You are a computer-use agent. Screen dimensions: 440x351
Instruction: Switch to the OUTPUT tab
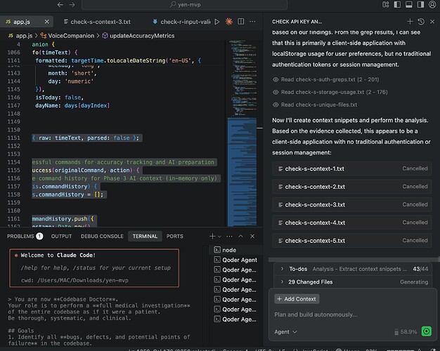pos(61,237)
